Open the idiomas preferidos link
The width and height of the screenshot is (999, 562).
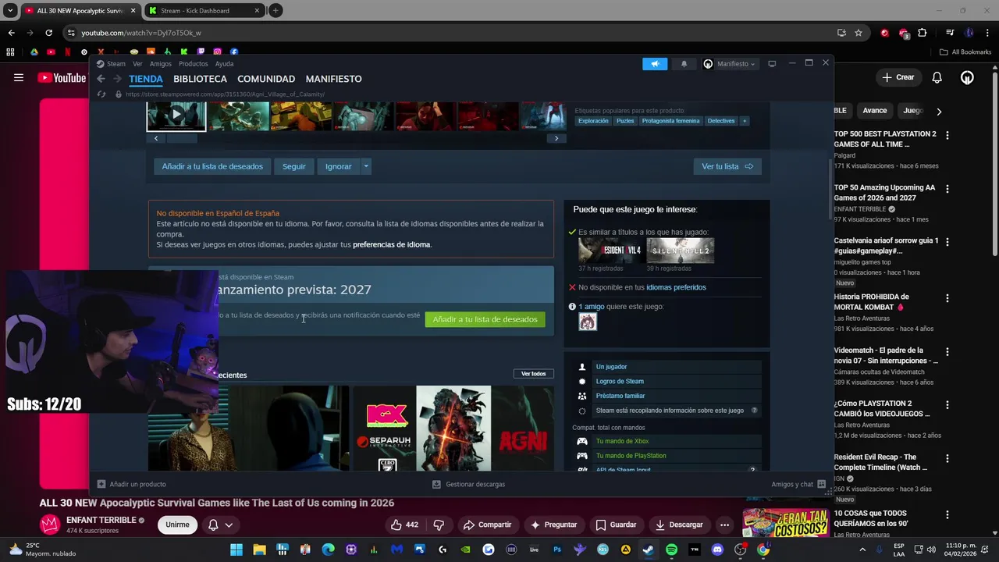pos(676,287)
